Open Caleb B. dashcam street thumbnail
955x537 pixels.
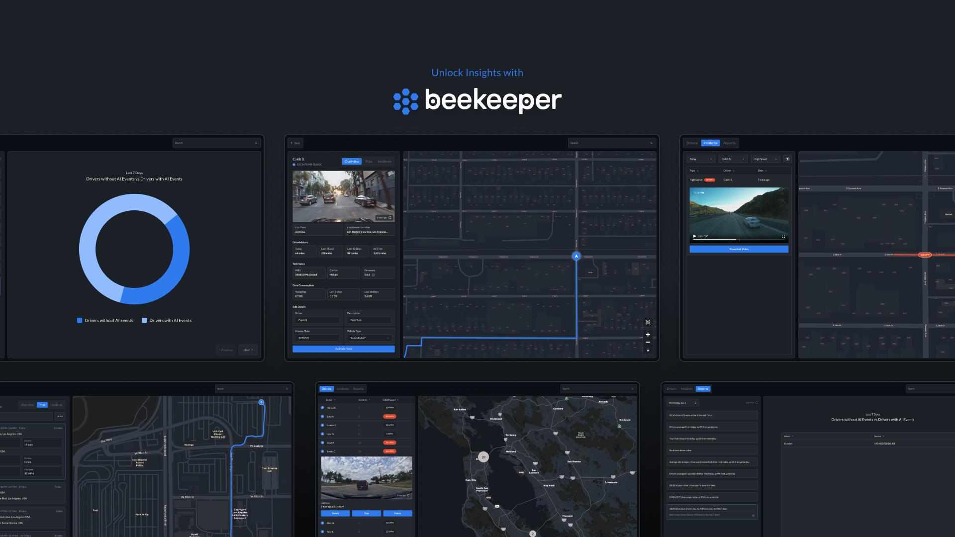point(343,196)
